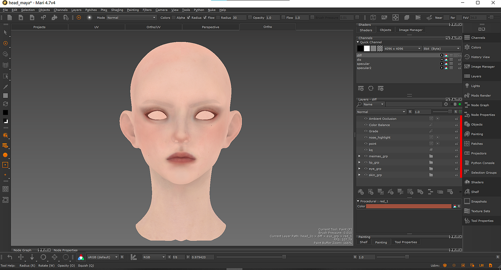This screenshot has height=270, width=501.
Task: Hide the Ambient Occlusion layer
Action: [x=366, y=119]
